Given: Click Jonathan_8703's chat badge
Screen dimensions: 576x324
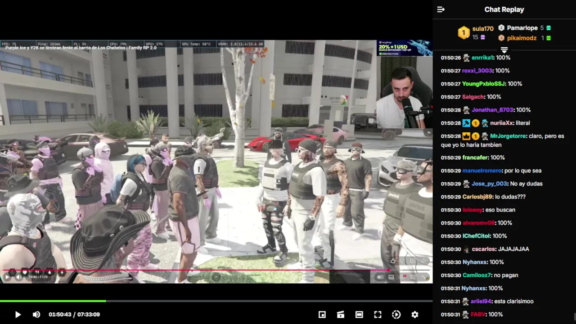Looking at the screenshot, I should pyautogui.click(x=466, y=110).
